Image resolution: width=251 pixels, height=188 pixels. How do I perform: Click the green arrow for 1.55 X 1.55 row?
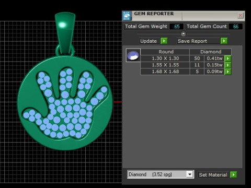(x=228, y=65)
